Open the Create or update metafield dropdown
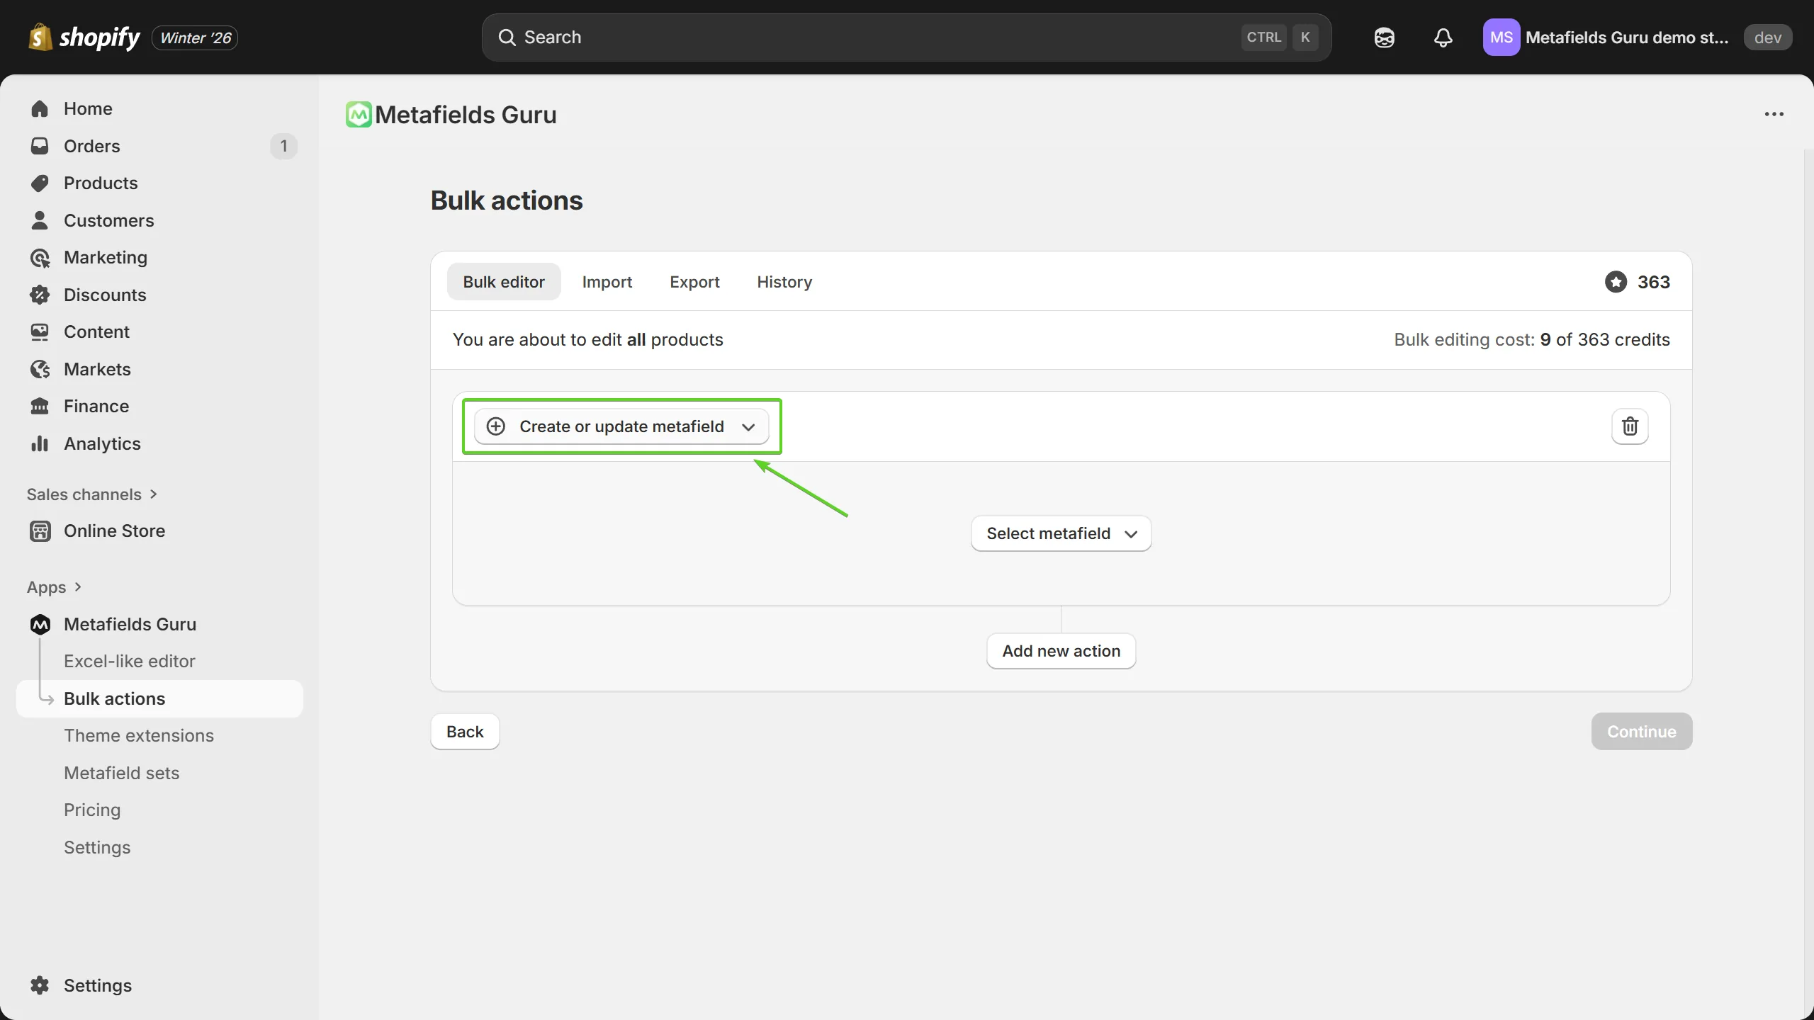 click(x=621, y=426)
